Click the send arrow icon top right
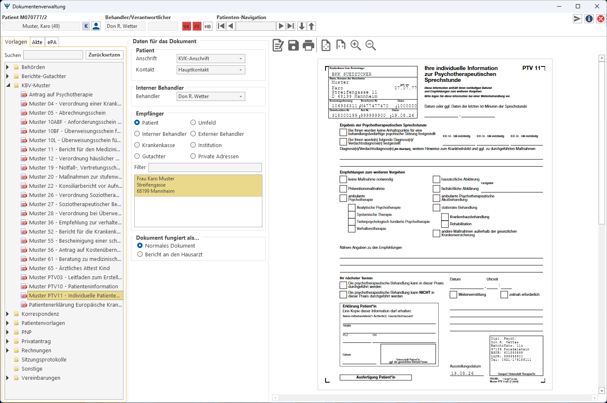The image size is (607, 403). (x=577, y=19)
